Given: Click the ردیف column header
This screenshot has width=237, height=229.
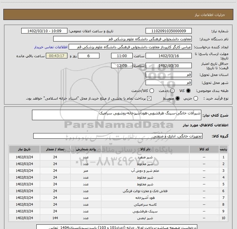Looking at the screenshot, I should [x=223, y=149].
